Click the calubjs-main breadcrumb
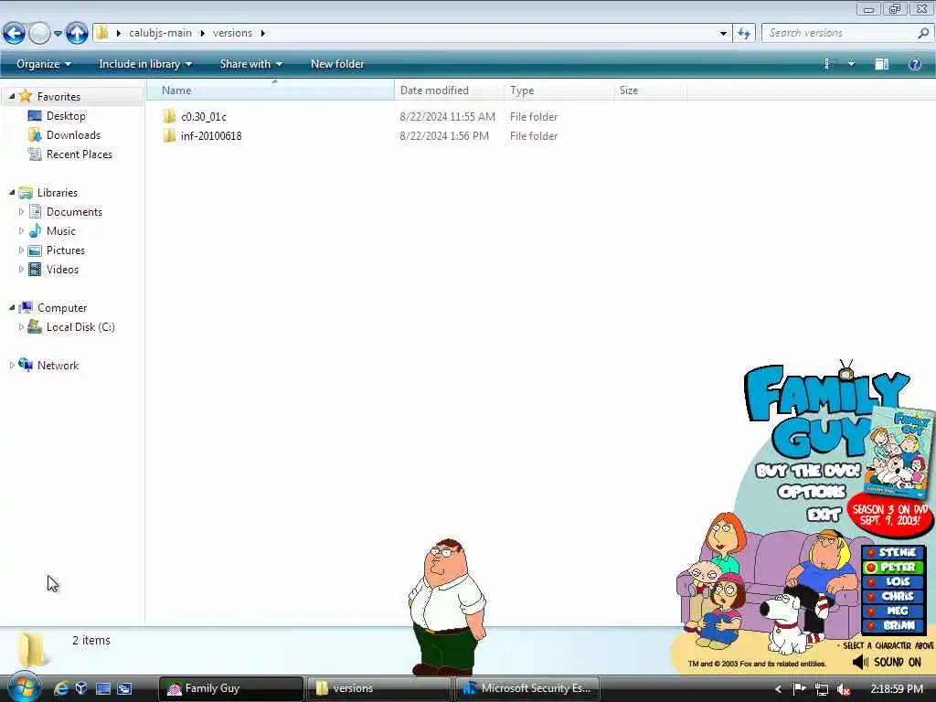Image resolution: width=936 pixels, height=702 pixels. (x=160, y=33)
